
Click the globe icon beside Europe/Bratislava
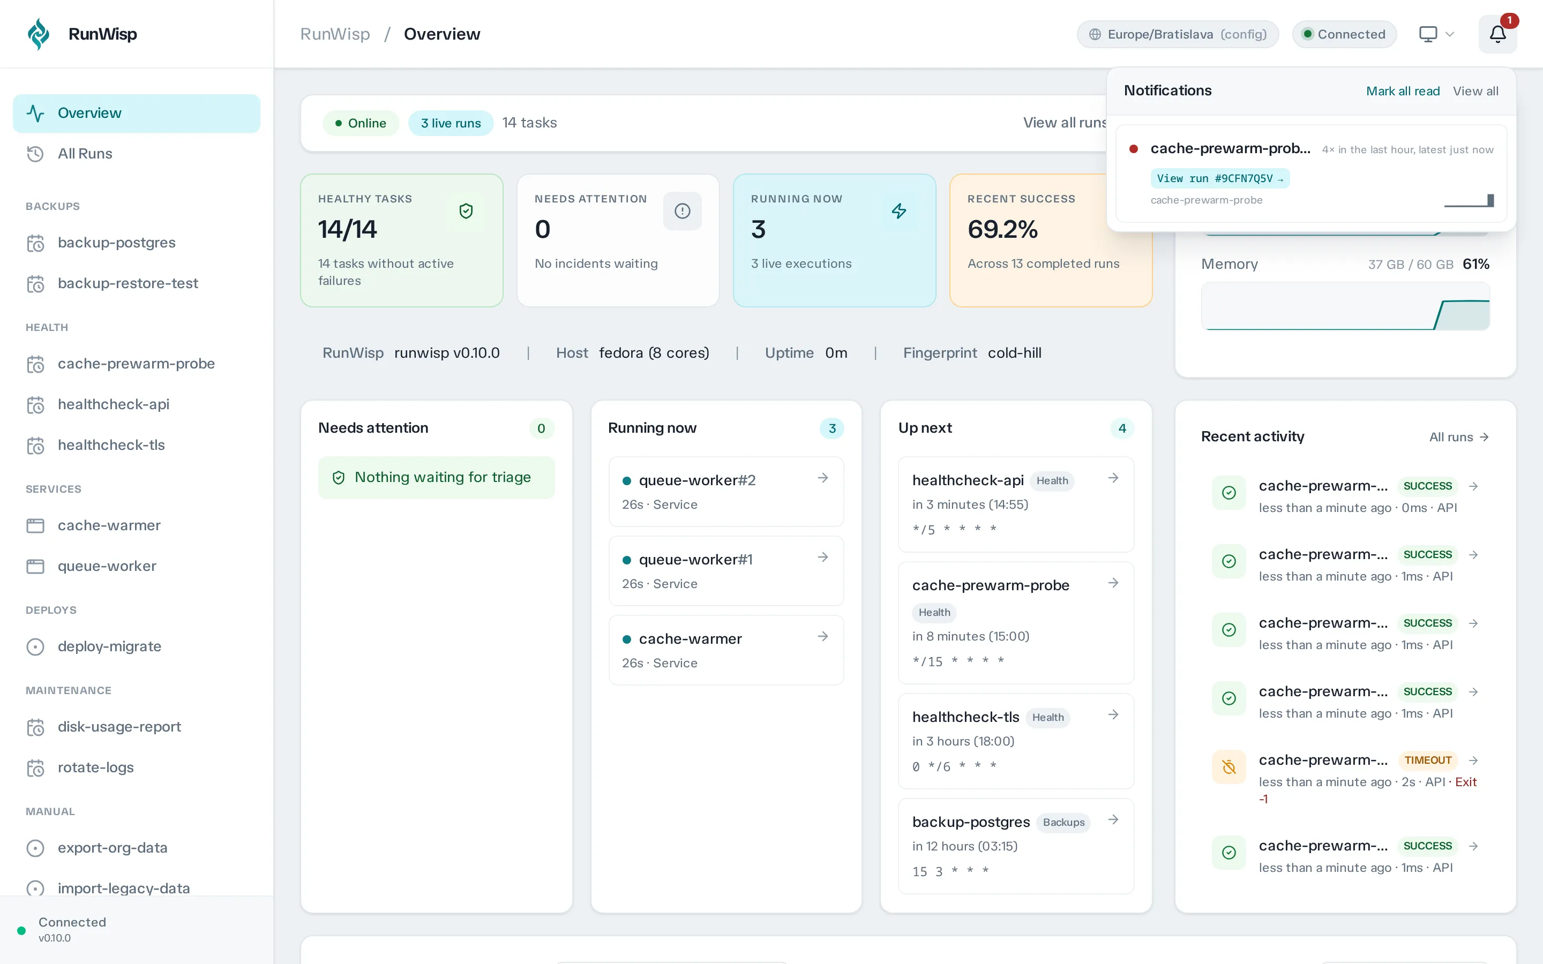pyautogui.click(x=1095, y=34)
